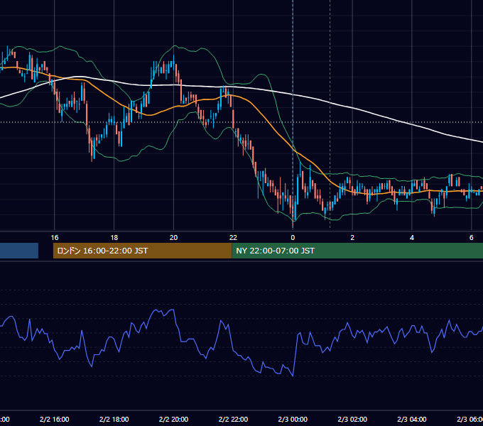Click the 2/2 20:00 oscillator time label
The width and height of the screenshot is (483, 426).
click(173, 419)
